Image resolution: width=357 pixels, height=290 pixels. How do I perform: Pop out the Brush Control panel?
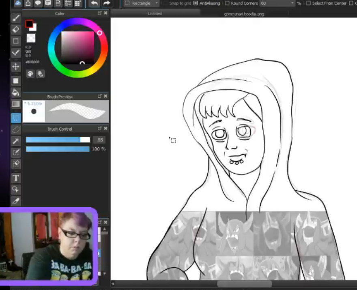[99, 129]
